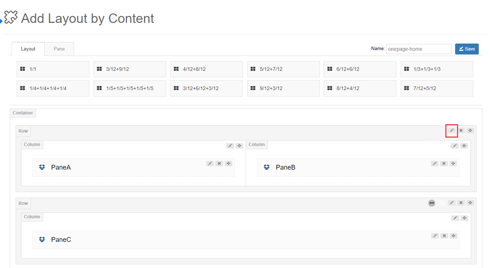This screenshot has width=490, height=268.
Task: Click the move icon on PaneA
Action: point(228,164)
